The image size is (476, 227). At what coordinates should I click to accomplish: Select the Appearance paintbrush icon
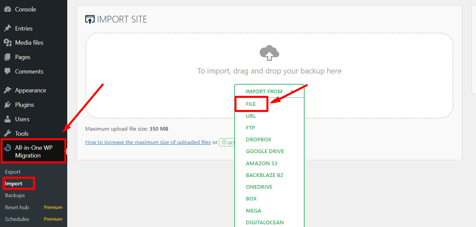(7, 90)
